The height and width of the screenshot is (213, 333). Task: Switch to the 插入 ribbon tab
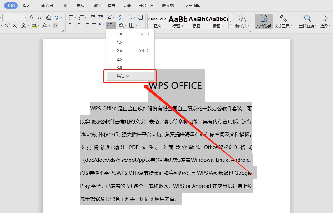coord(26,5)
